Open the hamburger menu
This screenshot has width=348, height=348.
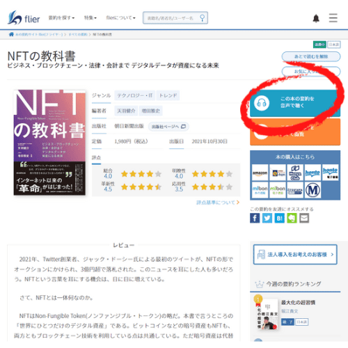point(333,18)
